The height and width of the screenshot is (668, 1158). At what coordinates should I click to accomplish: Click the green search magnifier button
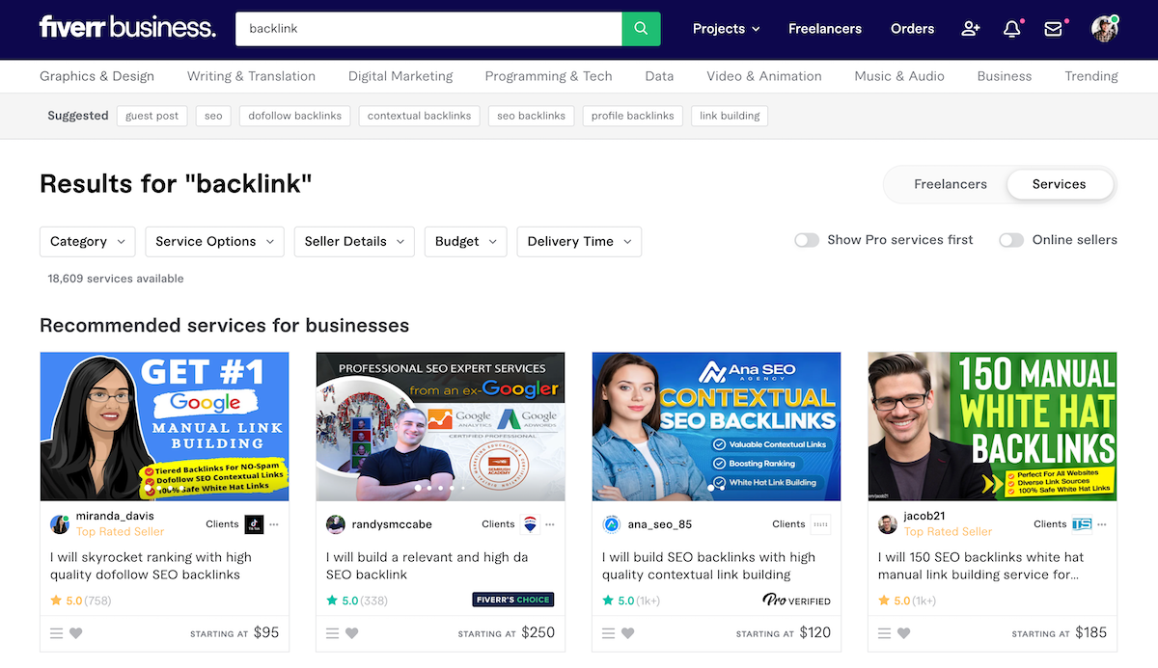click(x=641, y=29)
